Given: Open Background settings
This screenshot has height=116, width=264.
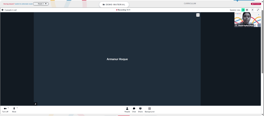Looking at the screenshot, I should point(149,110).
